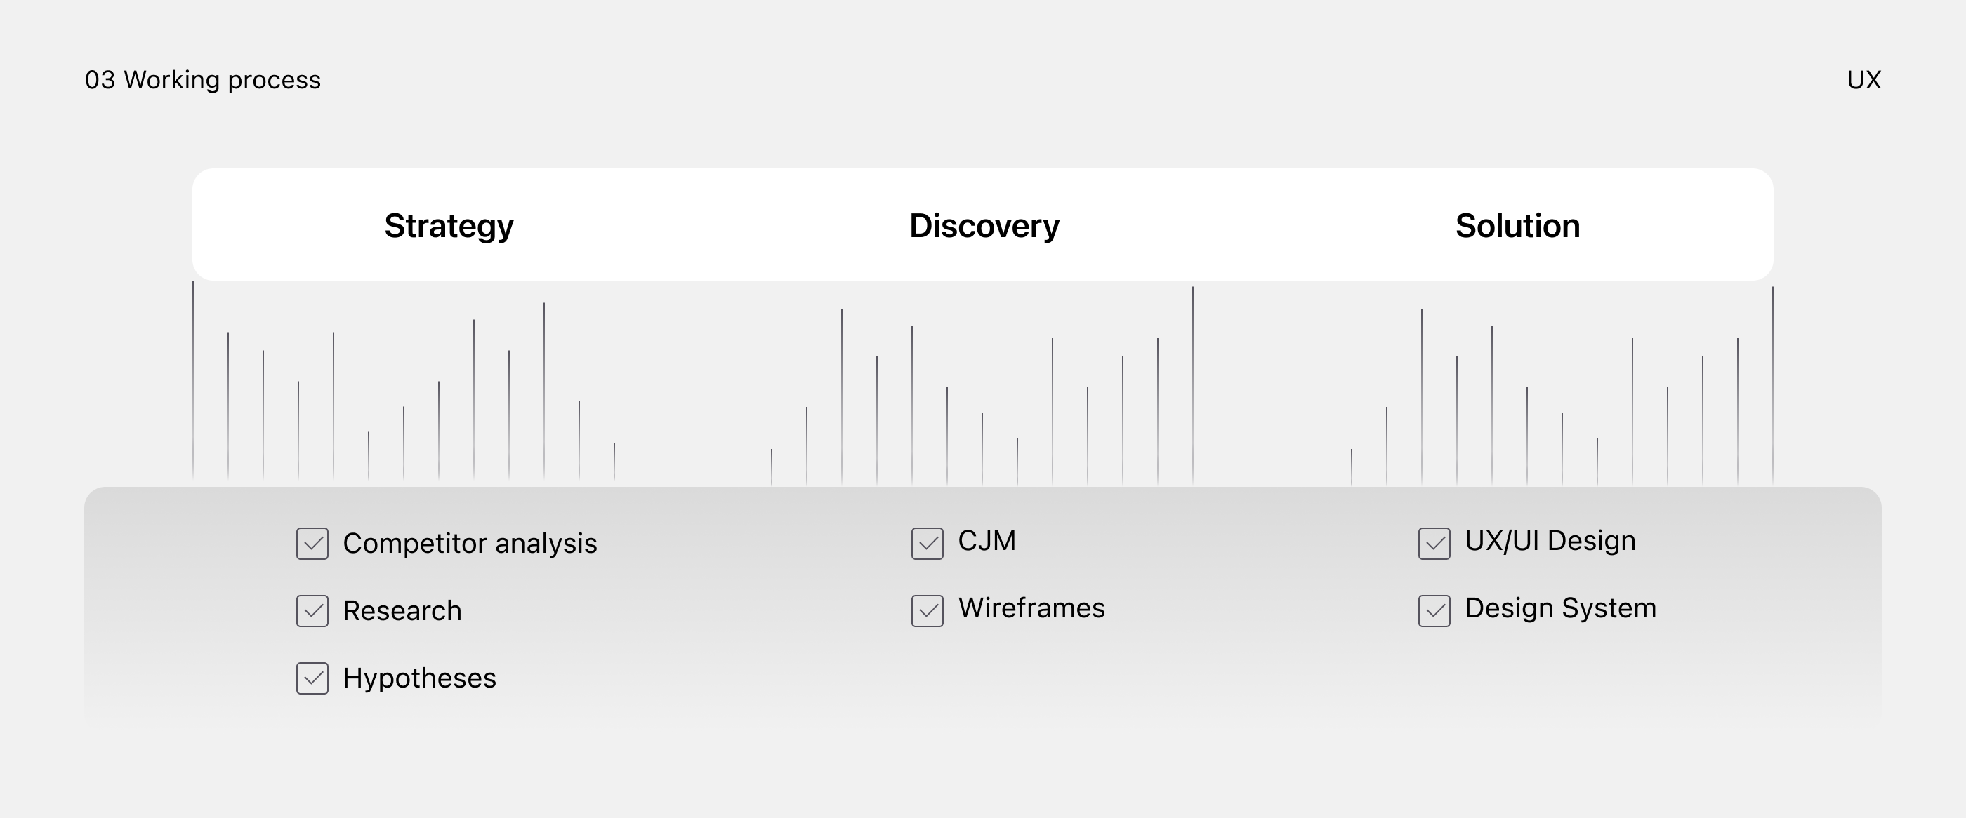Select the CJM label text
This screenshot has height=818, width=1966.
pyautogui.click(x=987, y=540)
